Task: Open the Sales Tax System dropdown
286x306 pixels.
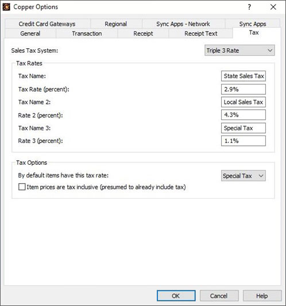Action: (x=239, y=51)
